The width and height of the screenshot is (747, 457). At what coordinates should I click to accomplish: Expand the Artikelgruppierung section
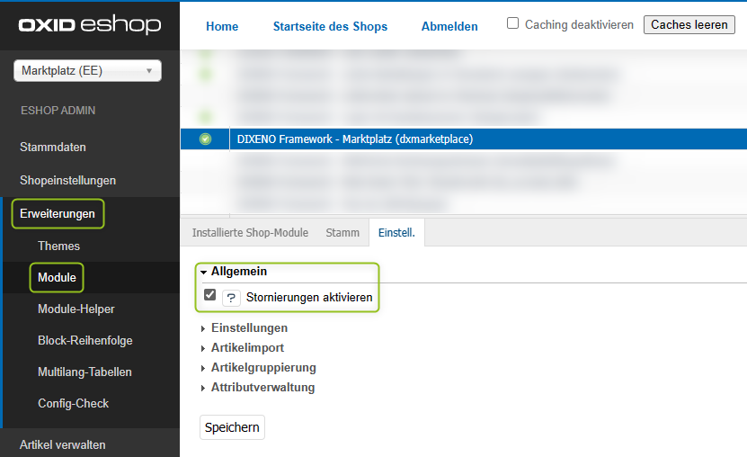pos(259,368)
